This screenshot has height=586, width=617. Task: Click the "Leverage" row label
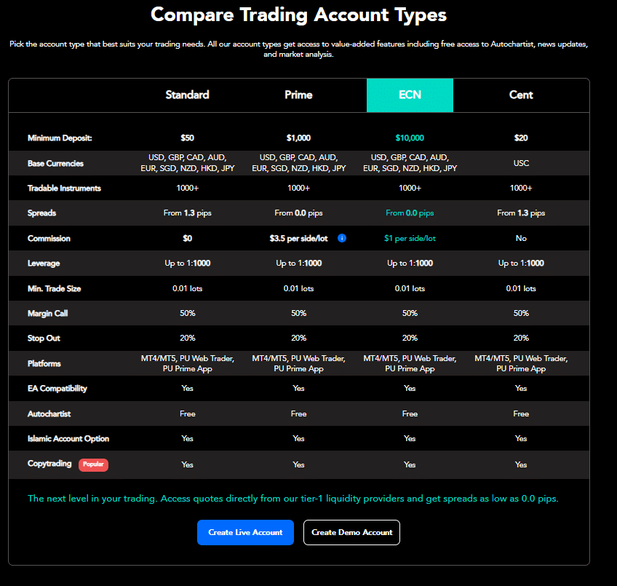click(44, 264)
